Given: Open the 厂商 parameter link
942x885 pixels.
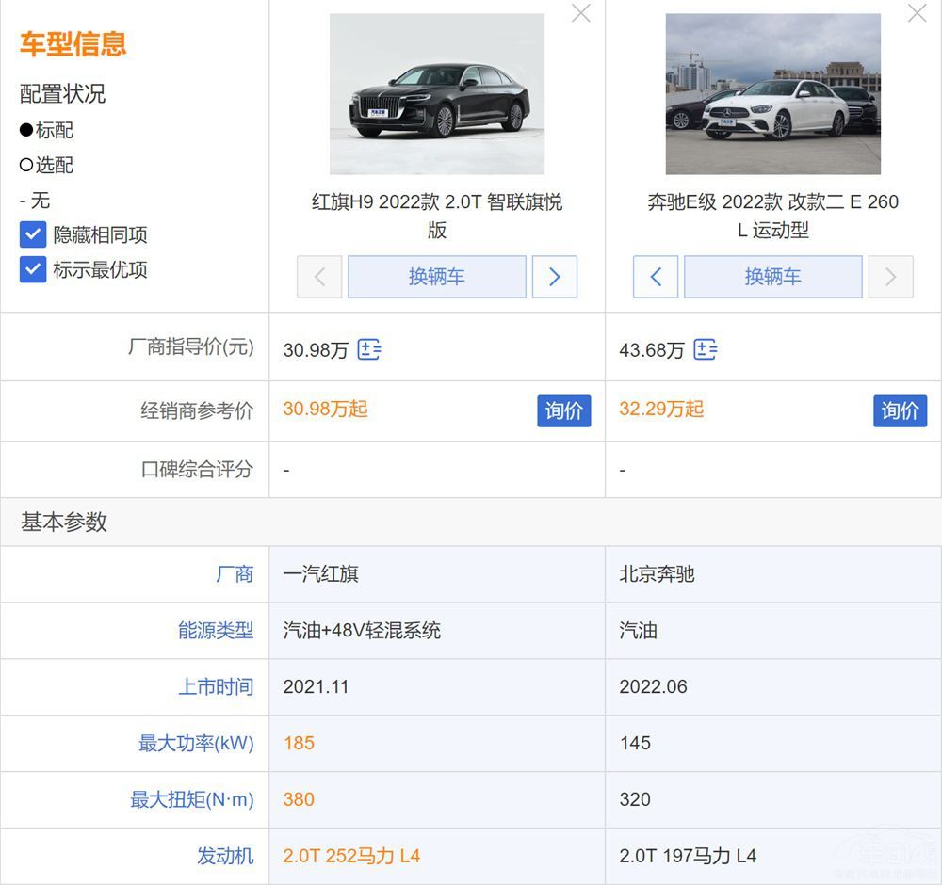Looking at the screenshot, I should click(x=235, y=574).
